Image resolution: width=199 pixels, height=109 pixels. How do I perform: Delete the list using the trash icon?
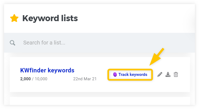point(176,75)
